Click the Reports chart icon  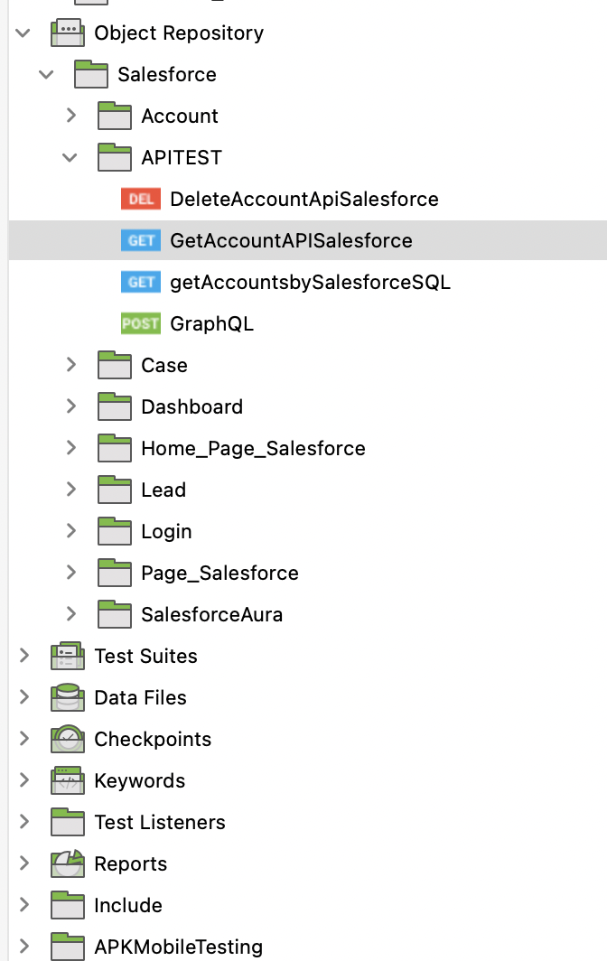pyautogui.click(x=68, y=863)
